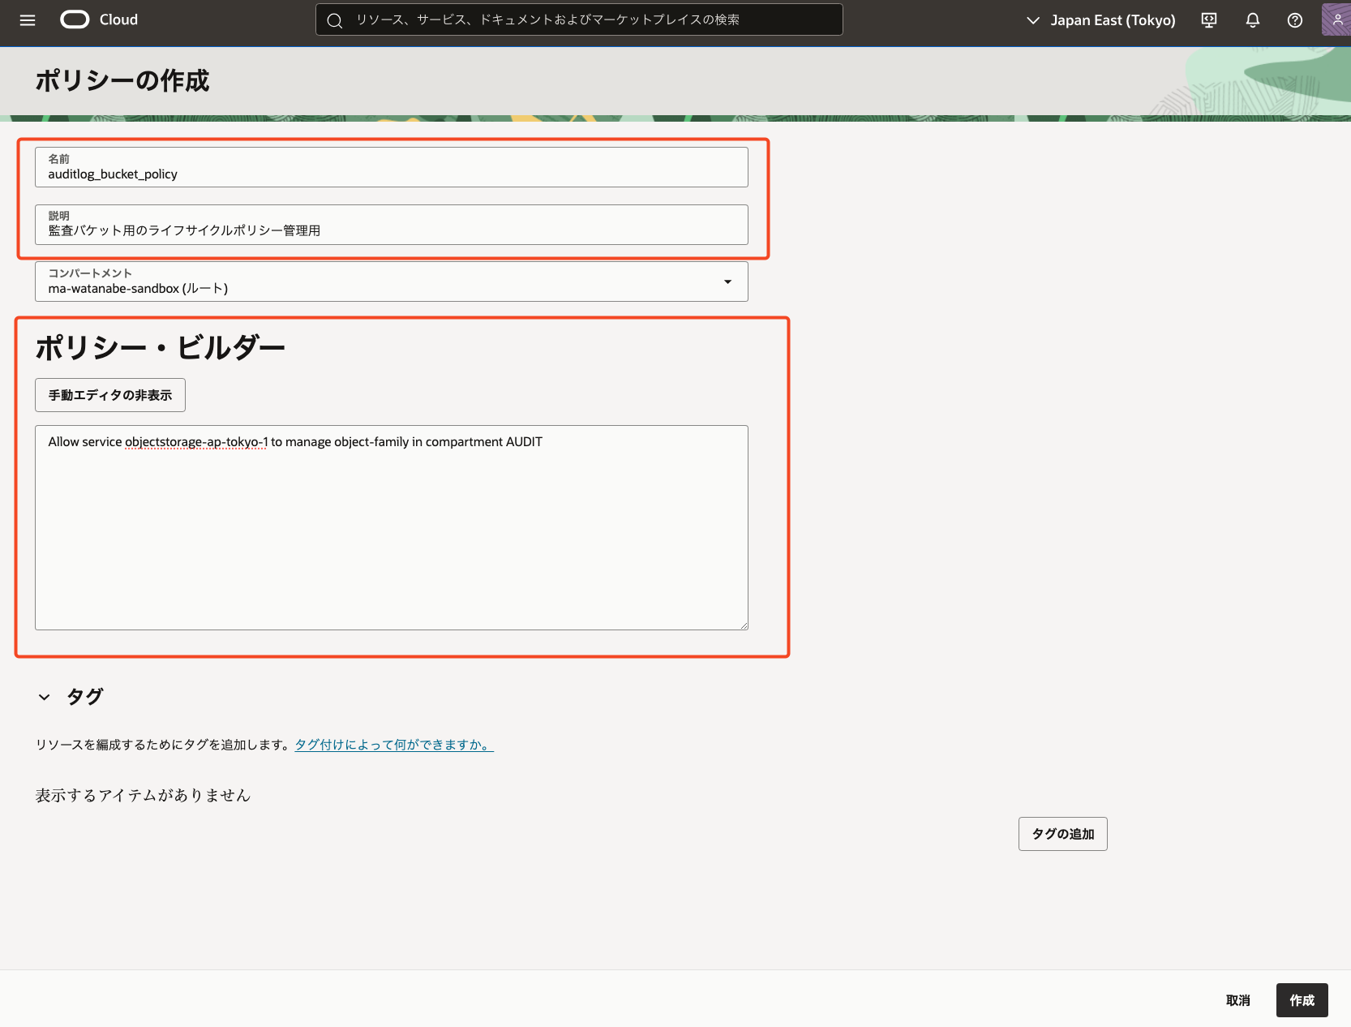This screenshot has height=1027, width=1351.
Task: Click the 名前 input field
Action: 391,174
